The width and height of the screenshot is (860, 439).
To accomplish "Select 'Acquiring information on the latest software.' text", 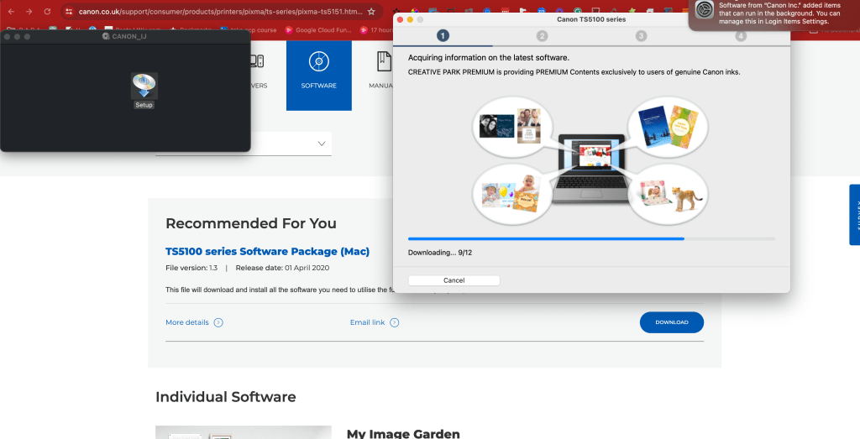I will click(489, 58).
